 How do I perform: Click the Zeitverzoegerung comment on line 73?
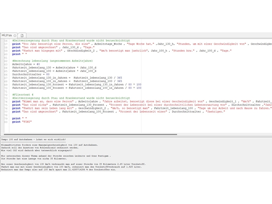(x=71, y=98)
